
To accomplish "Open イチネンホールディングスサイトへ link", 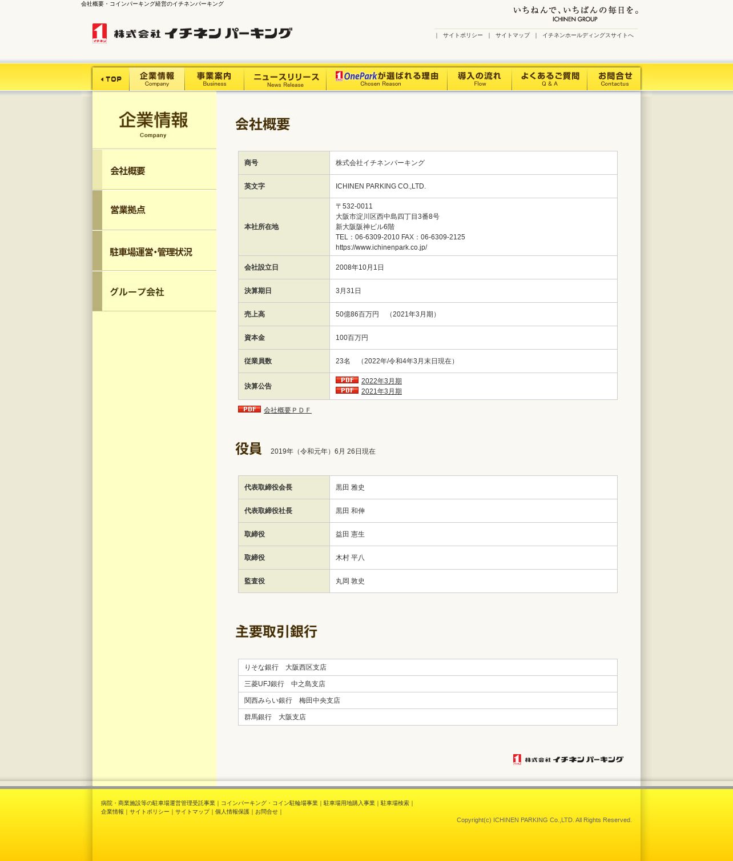I will [588, 35].
